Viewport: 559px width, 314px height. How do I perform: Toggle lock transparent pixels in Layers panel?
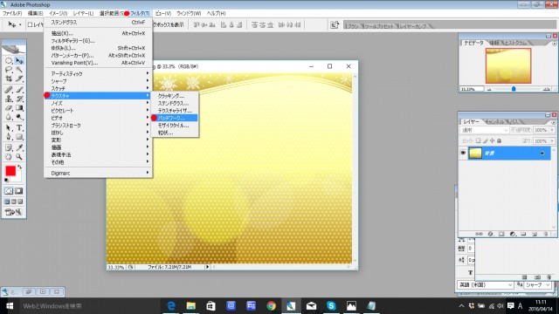[478, 140]
